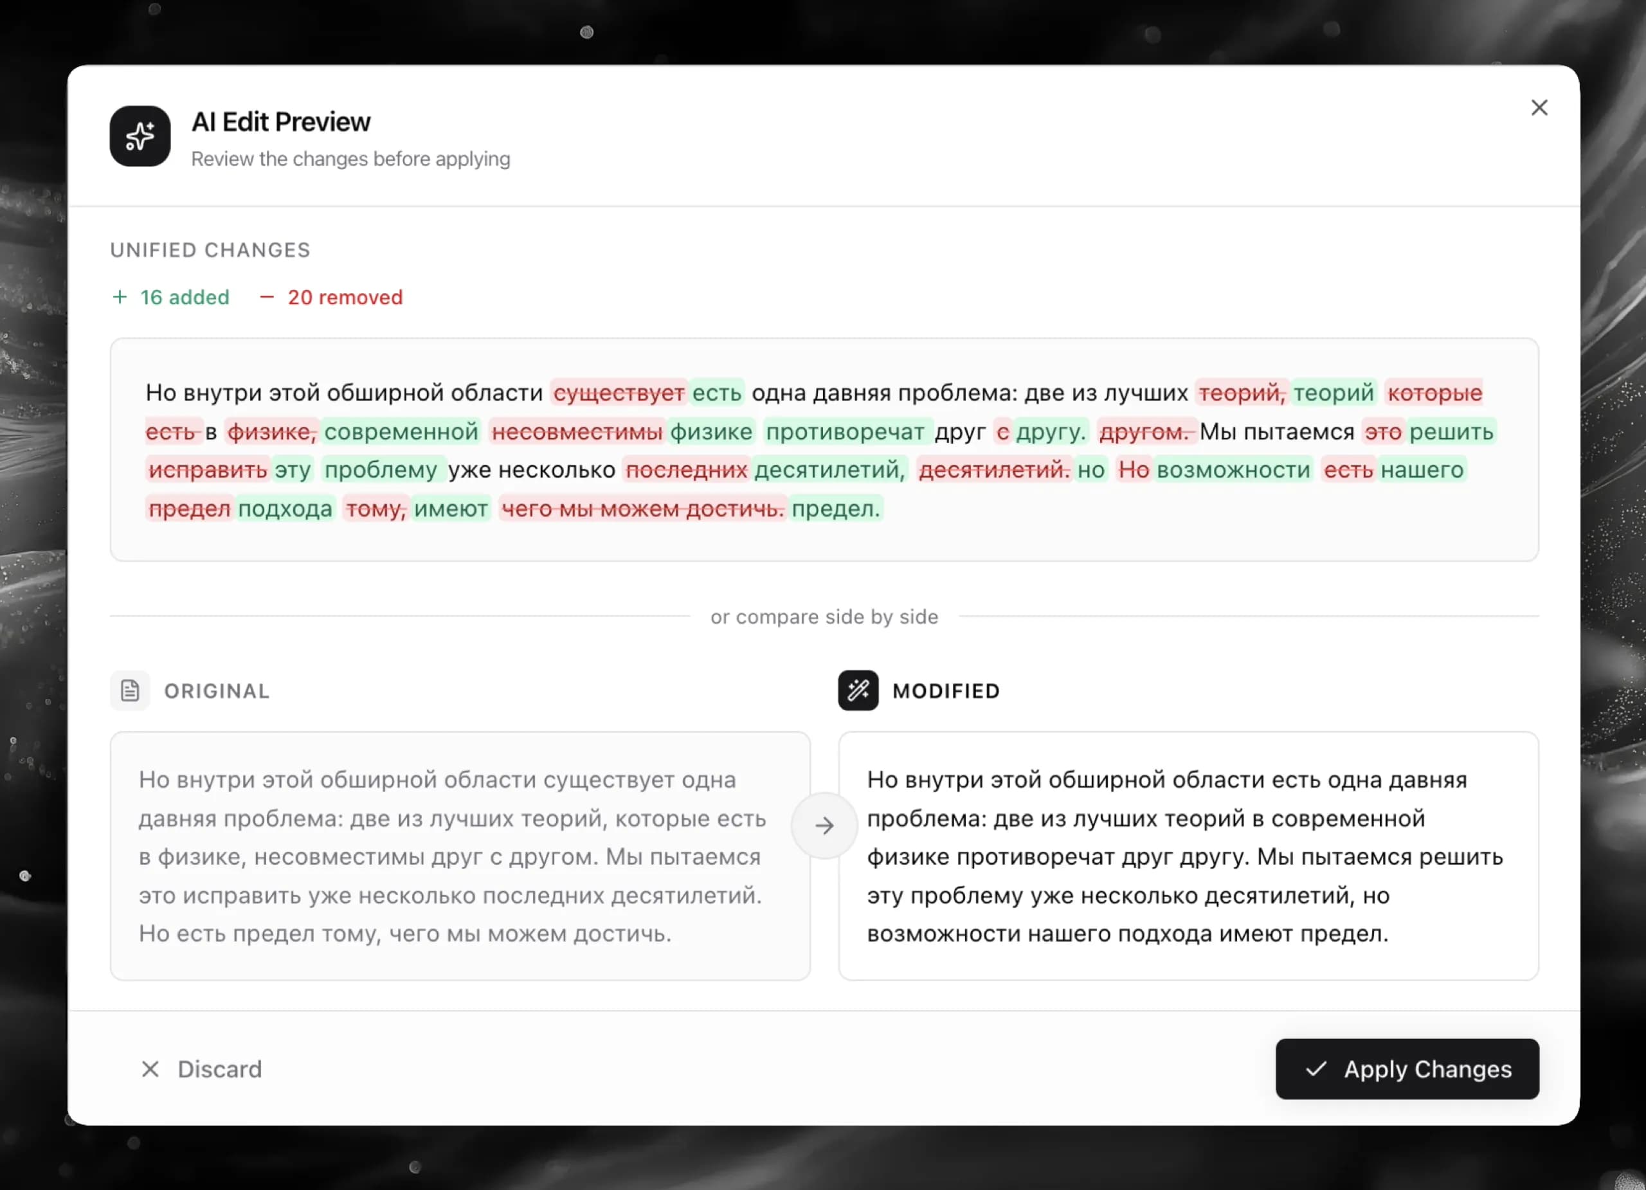Select the strikethrough word существует in the diff
The width and height of the screenshot is (1646, 1190).
click(x=620, y=393)
